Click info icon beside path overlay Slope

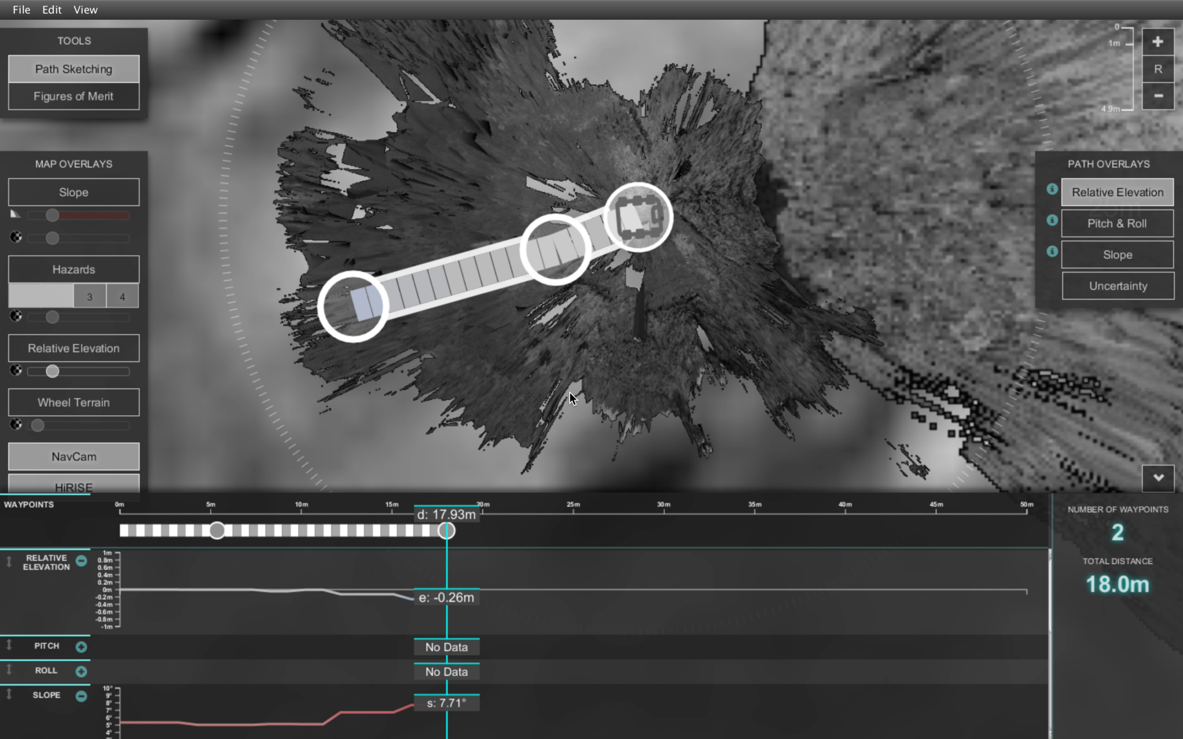click(1052, 252)
